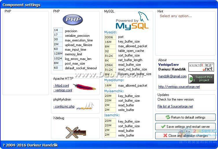Click the handzlik@gmail.com email link
This screenshot has height=149, width=218.
(x=172, y=76)
